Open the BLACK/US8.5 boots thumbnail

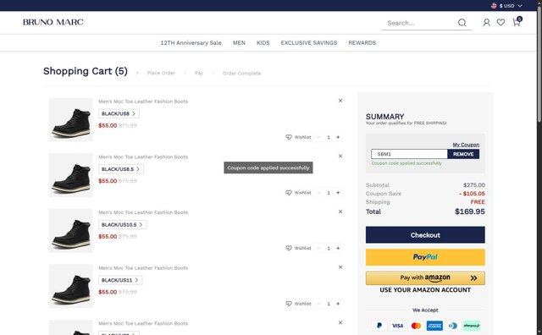tap(71, 175)
